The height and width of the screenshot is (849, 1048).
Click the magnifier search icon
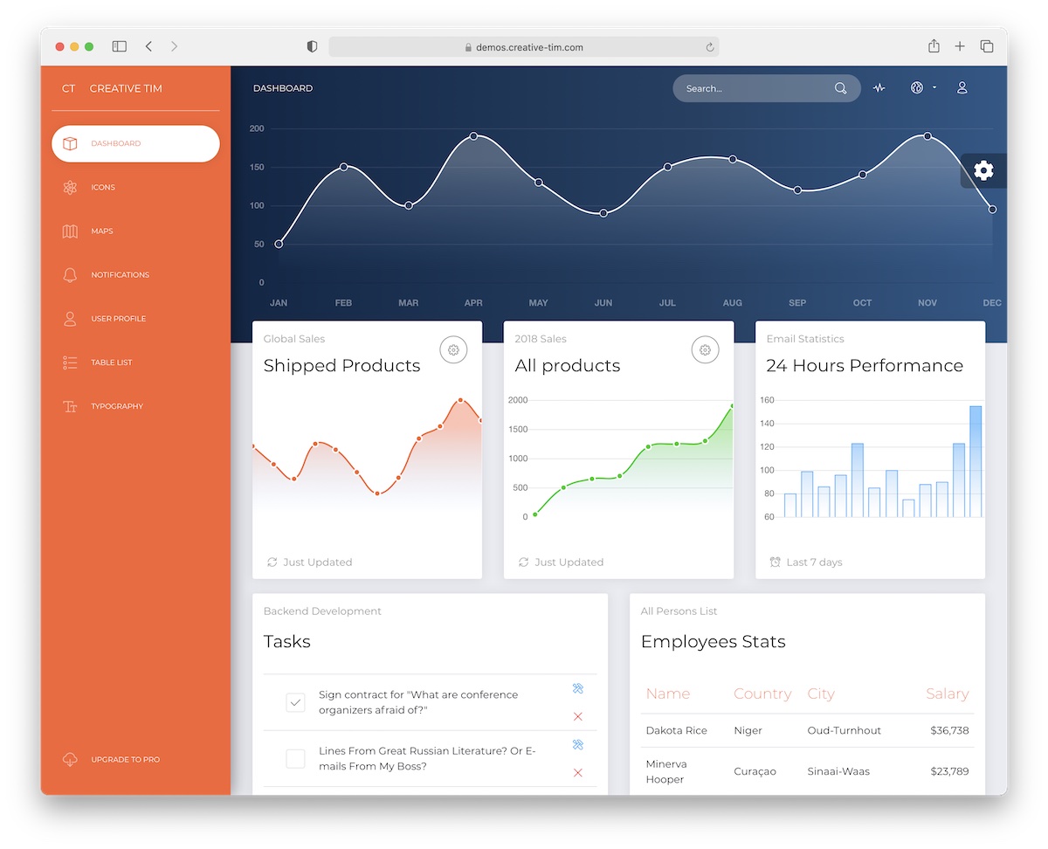pos(840,88)
